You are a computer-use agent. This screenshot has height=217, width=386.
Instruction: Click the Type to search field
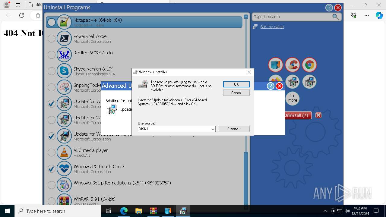click(293, 17)
